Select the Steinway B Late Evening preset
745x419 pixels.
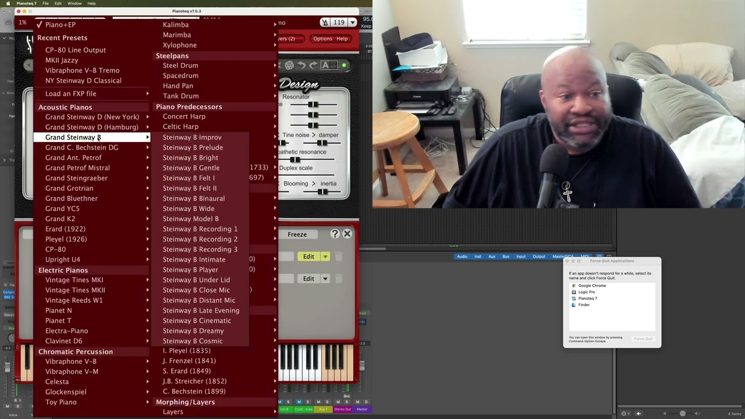tap(201, 311)
